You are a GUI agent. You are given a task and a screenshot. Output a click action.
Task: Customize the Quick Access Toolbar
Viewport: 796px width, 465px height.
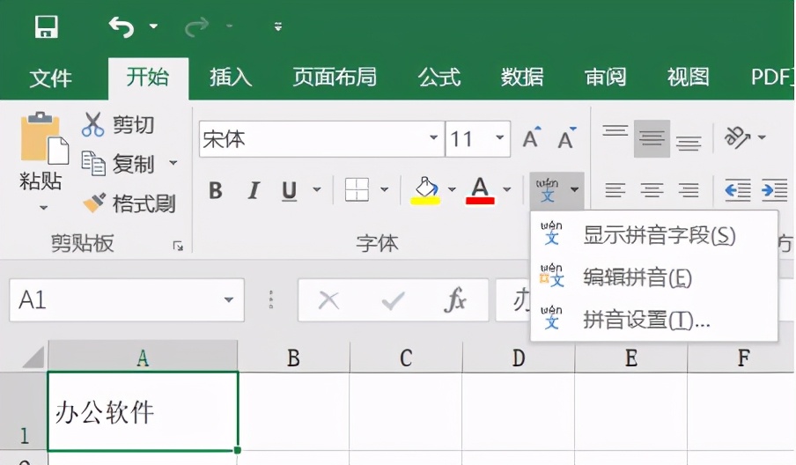coord(277,26)
